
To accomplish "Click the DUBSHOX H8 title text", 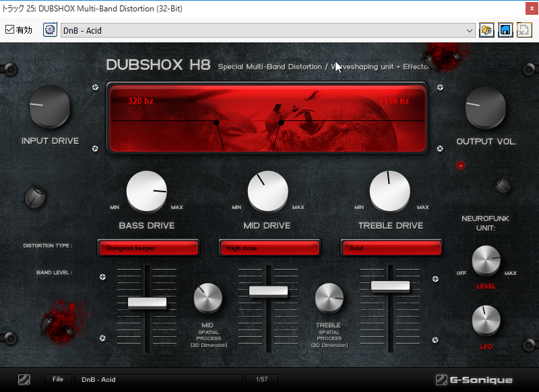I will (158, 65).
